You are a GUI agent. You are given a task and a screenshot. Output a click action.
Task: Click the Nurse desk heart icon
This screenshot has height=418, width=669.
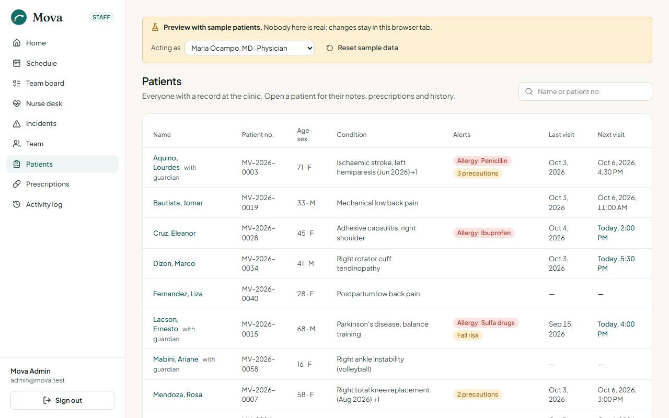coord(17,103)
